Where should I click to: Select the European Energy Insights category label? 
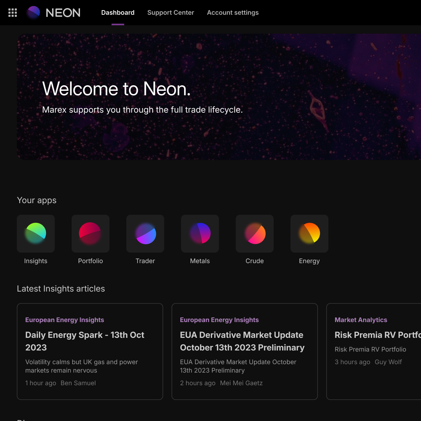(65, 320)
